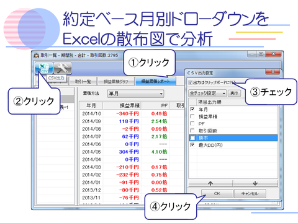Screen dimensions: 298x223
Task: Close the 取引一覧 main window
Action: click(273, 54)
